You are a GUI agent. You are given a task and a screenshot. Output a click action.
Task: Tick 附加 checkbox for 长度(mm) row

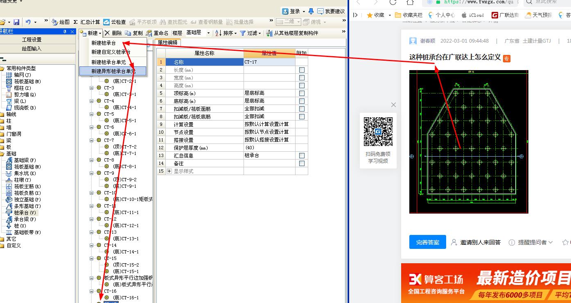click(x=302, y=70)
